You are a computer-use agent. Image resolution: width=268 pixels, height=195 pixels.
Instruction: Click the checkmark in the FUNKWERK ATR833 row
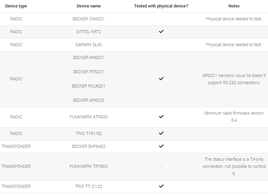tap(161, 117)
